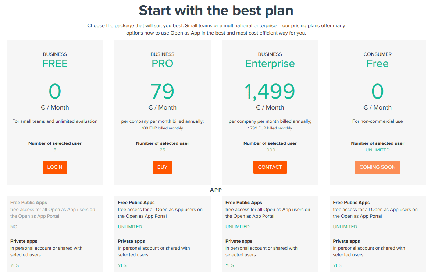
Task: Click the APP section label
Action: coord(216,190)
